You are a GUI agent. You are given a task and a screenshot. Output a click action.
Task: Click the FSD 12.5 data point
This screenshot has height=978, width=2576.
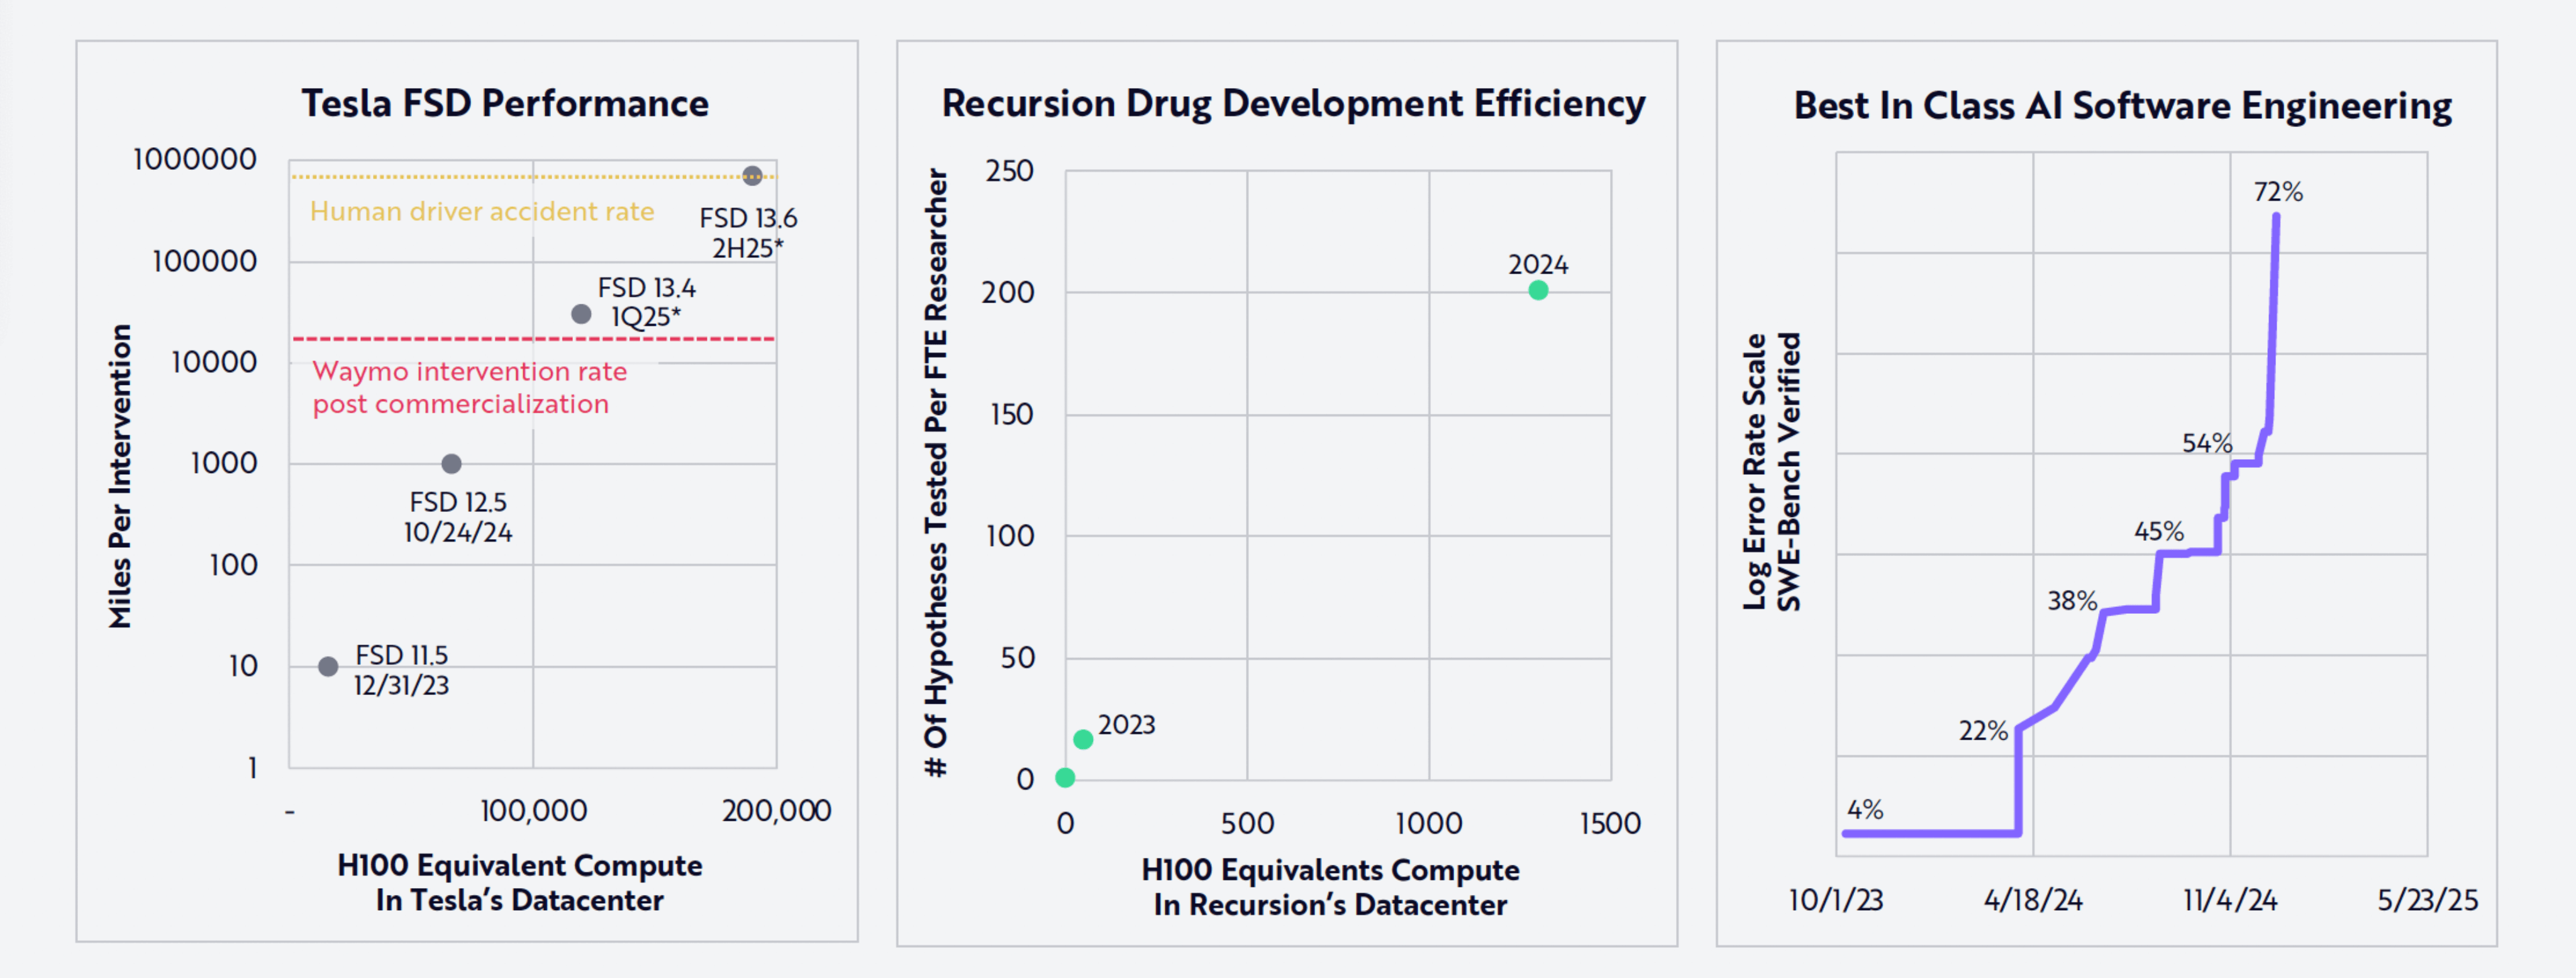click(x=452, y=464)
